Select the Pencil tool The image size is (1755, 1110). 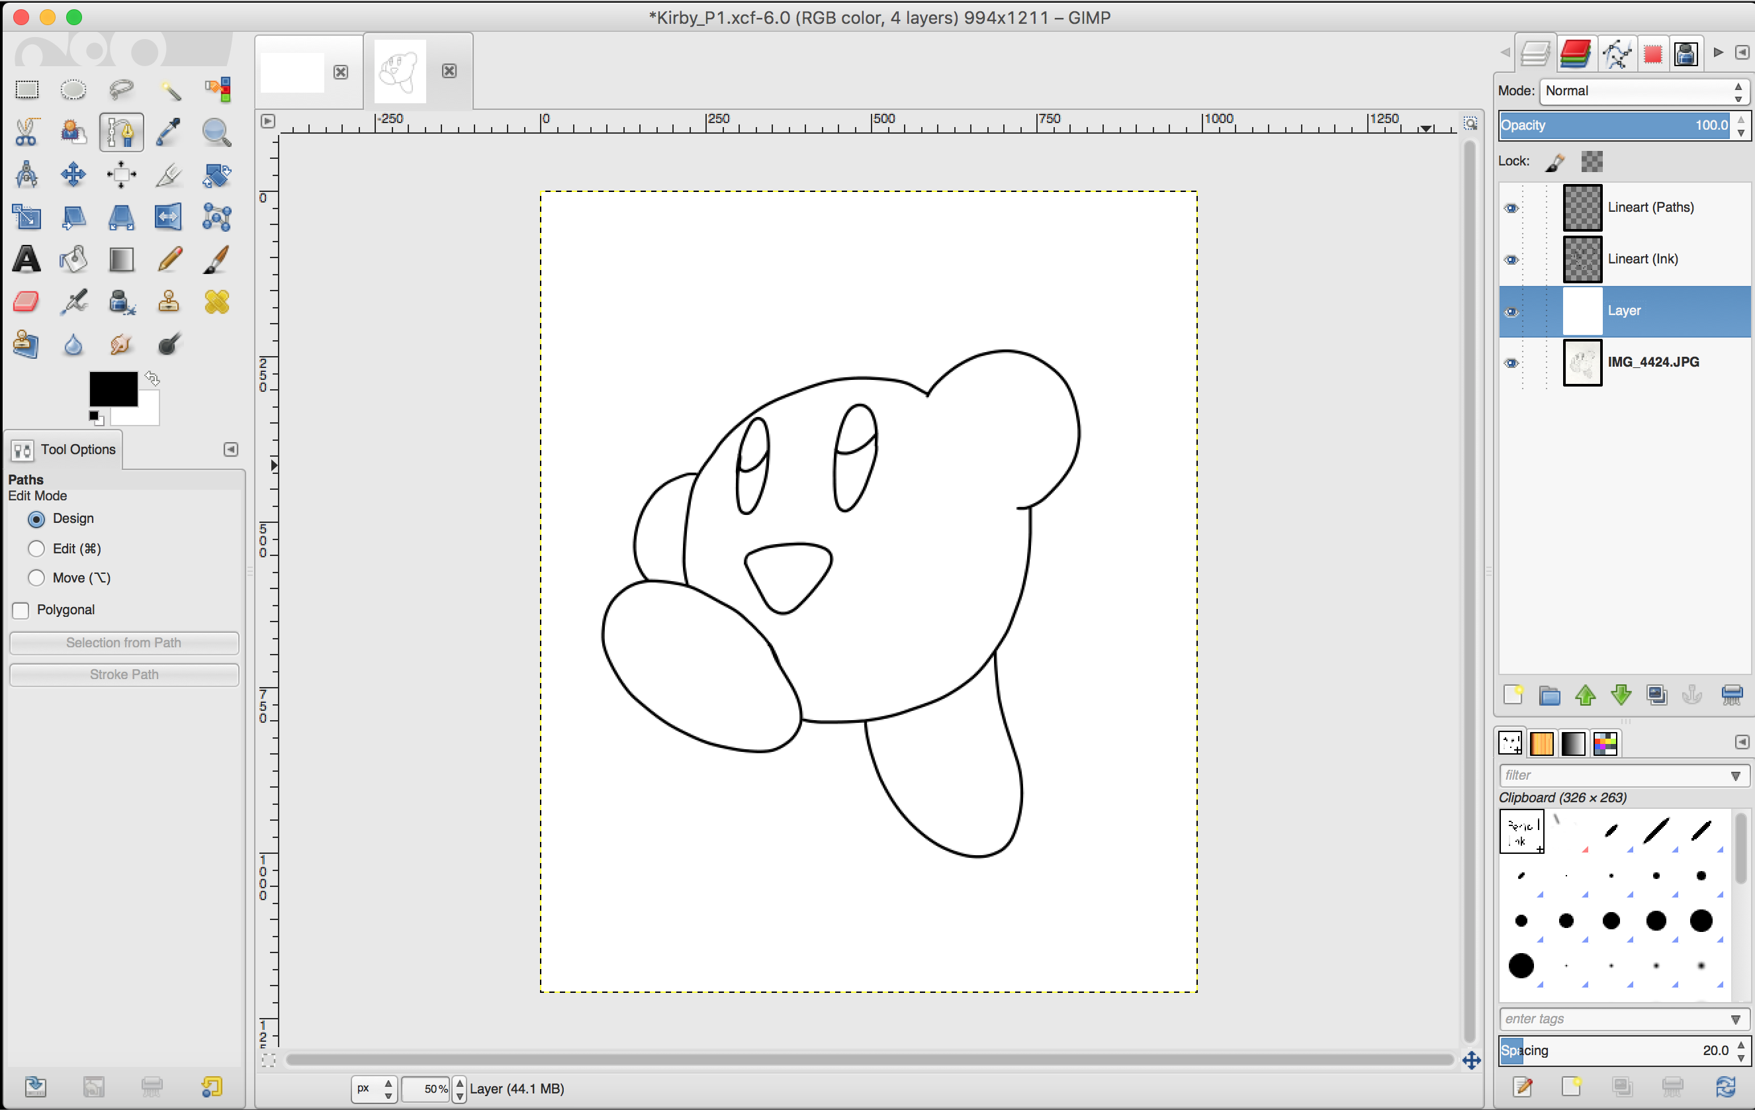169,259
